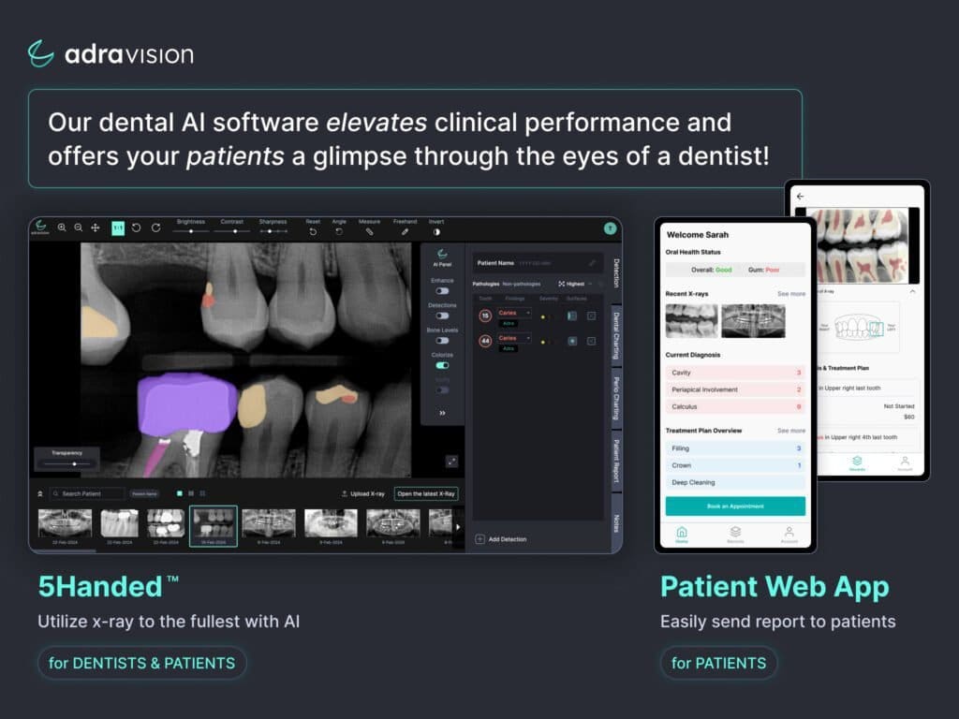Select the first panoramic X-ray thumbnail
Screen dimensions: 959x719
65,524
